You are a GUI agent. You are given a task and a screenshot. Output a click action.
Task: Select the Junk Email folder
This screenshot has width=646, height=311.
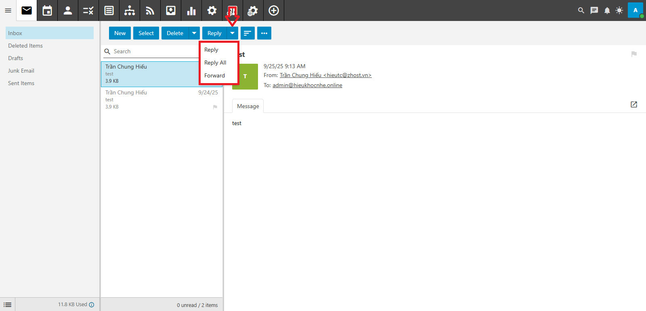coord(50,71)
